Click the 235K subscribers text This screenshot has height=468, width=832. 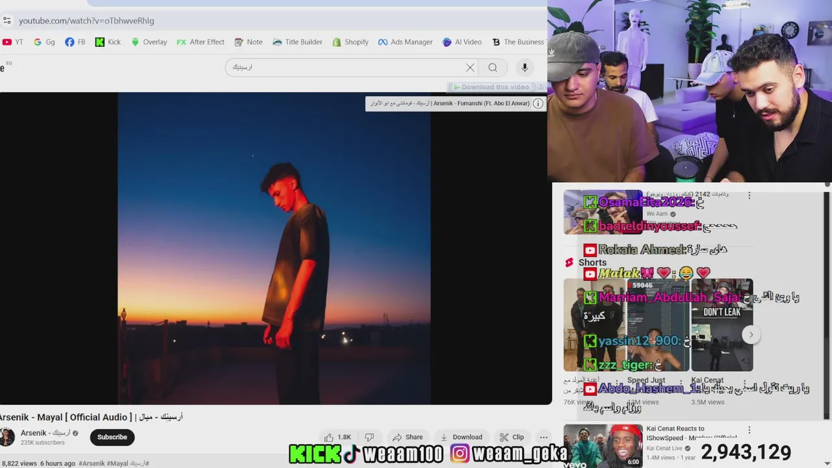(x=42, y=443)
